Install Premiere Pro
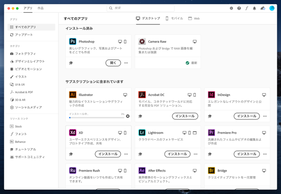This screenshot has height=194, width=281. (x=247, y=154)
